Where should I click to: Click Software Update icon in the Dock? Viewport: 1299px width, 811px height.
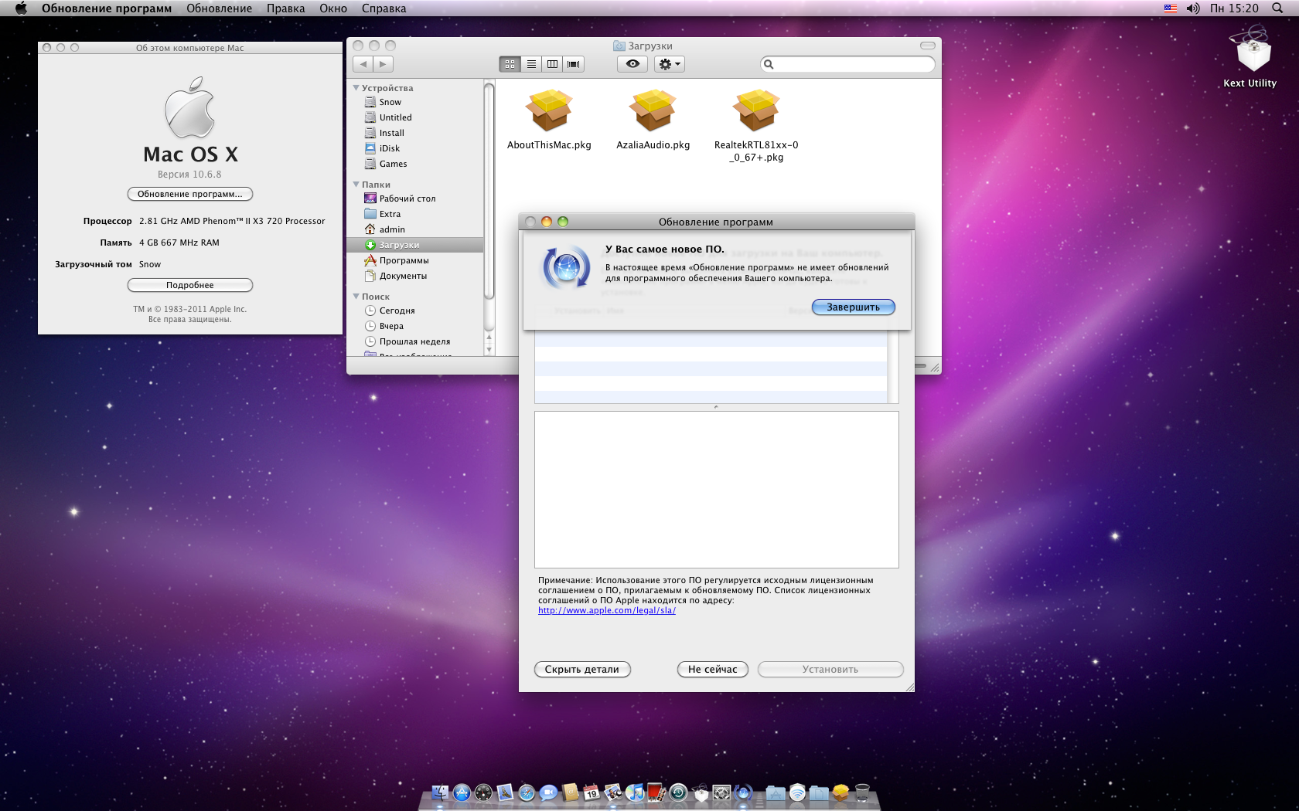(x=743, y=792)
